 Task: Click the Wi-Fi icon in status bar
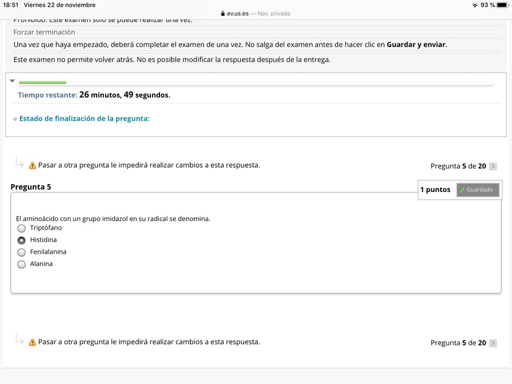(x=475, y=5)
